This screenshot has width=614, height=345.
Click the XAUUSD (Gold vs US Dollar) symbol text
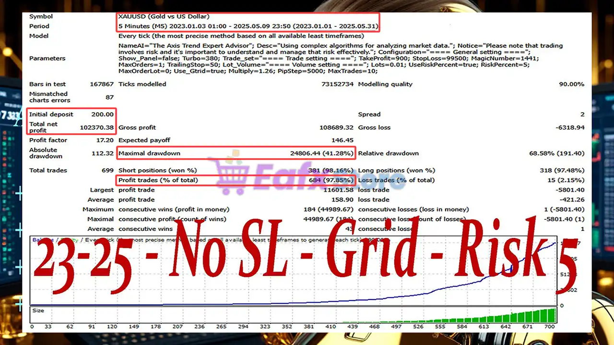[x=164, y=16]
